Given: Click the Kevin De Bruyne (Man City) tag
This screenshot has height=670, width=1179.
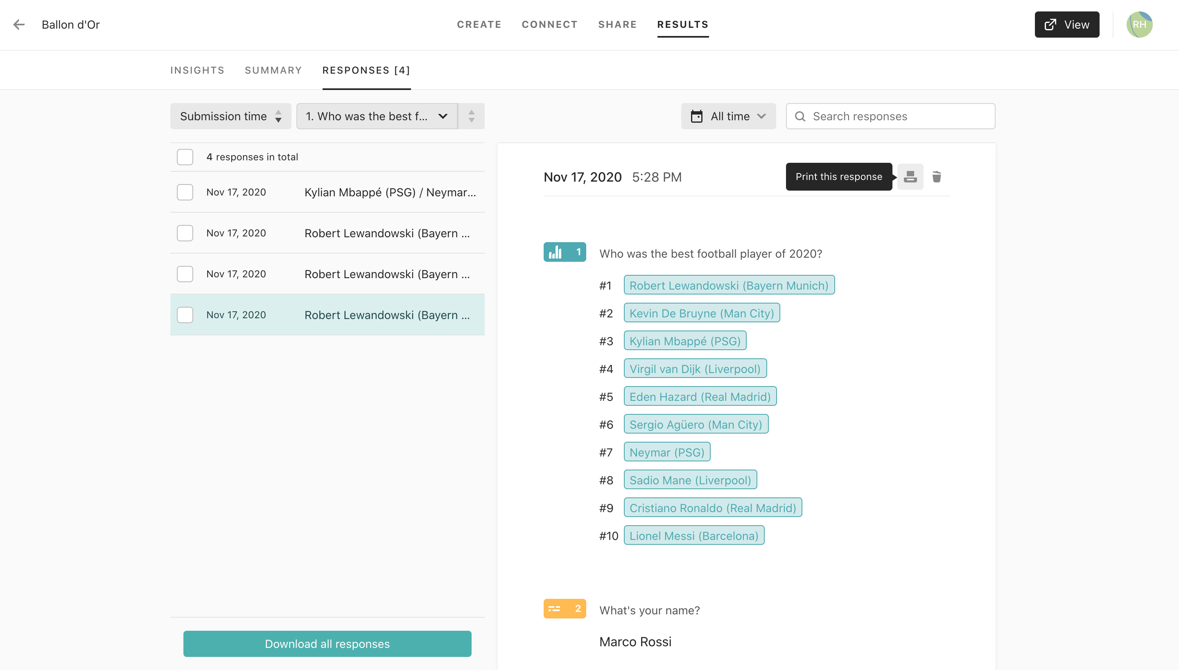Looking at the screenshot, I should pyautogui.click(x=702, y=313).
